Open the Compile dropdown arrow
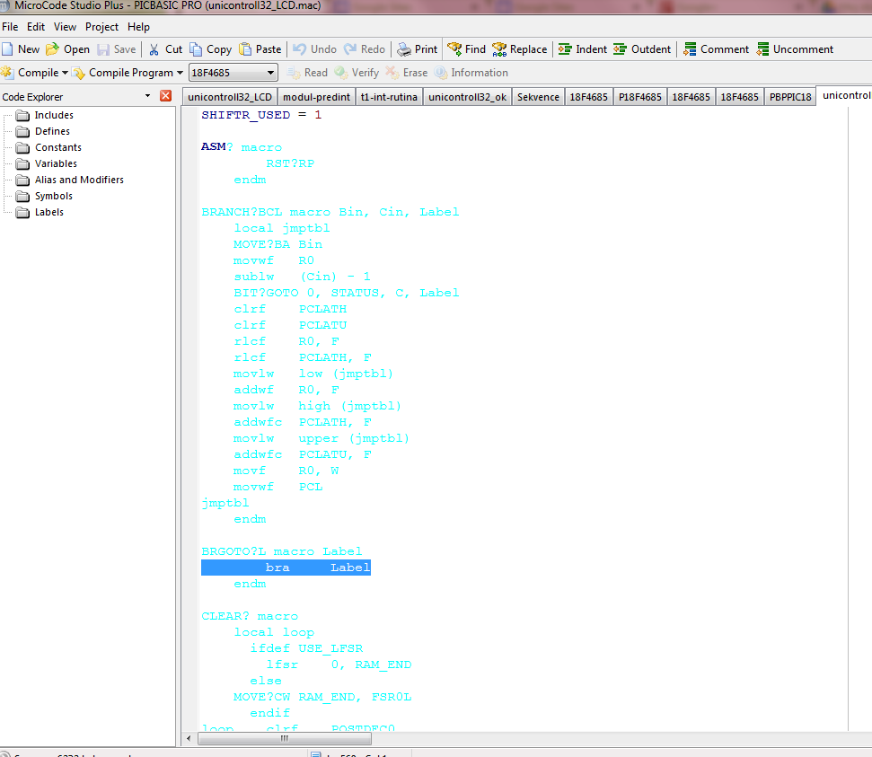The height and width of the screenshot is (757, 872). 65,73
